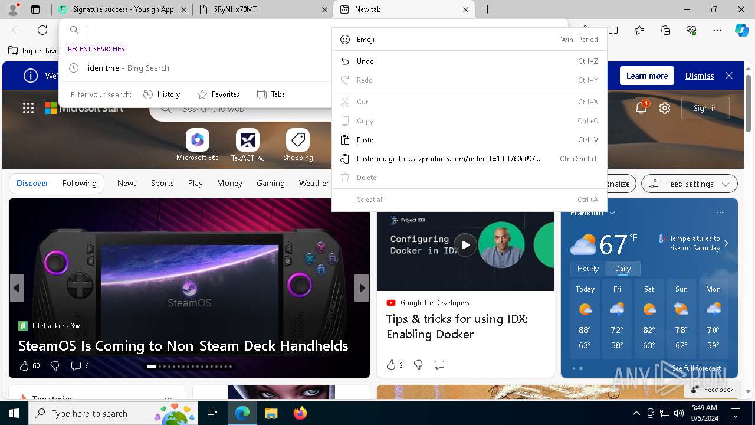Screen dimensions: 755x425
Task: Go to next carousel story
Action: click(x=362, y=288)
